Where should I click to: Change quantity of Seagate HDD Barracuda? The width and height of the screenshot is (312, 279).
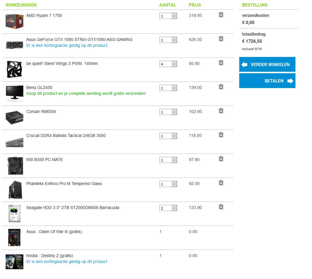168,208
